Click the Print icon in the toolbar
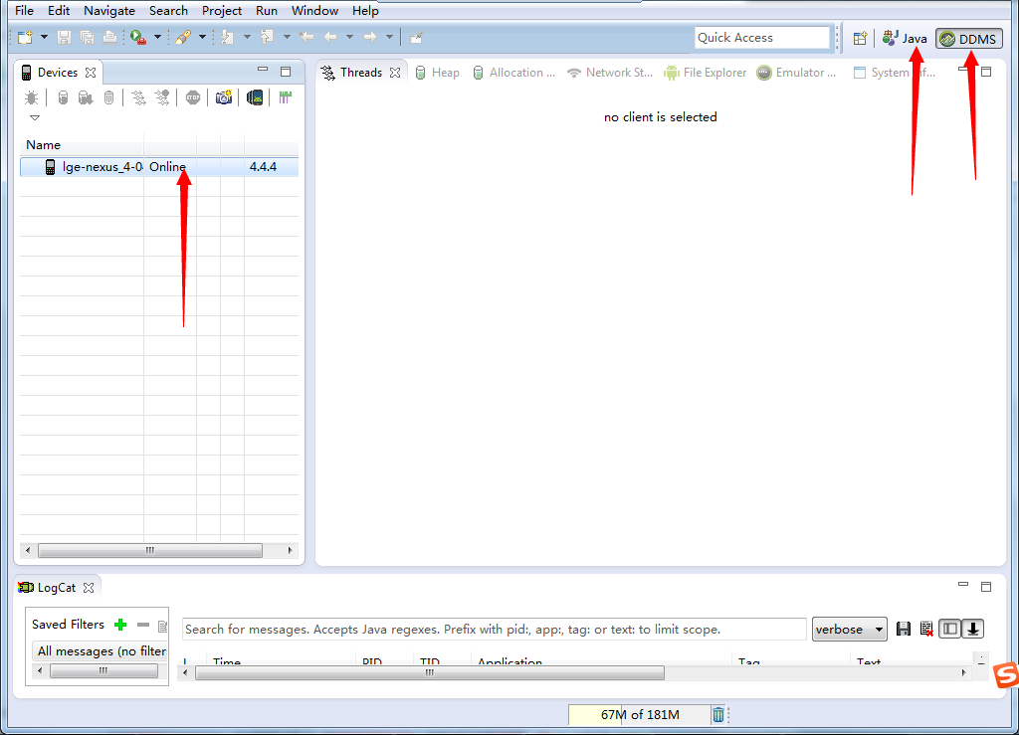1019x735 pixels. (x=109, y=38)
